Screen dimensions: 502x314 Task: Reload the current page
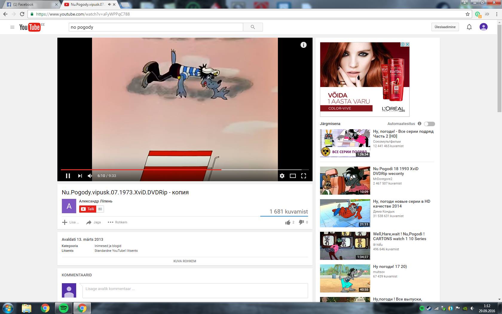[22, 14]
